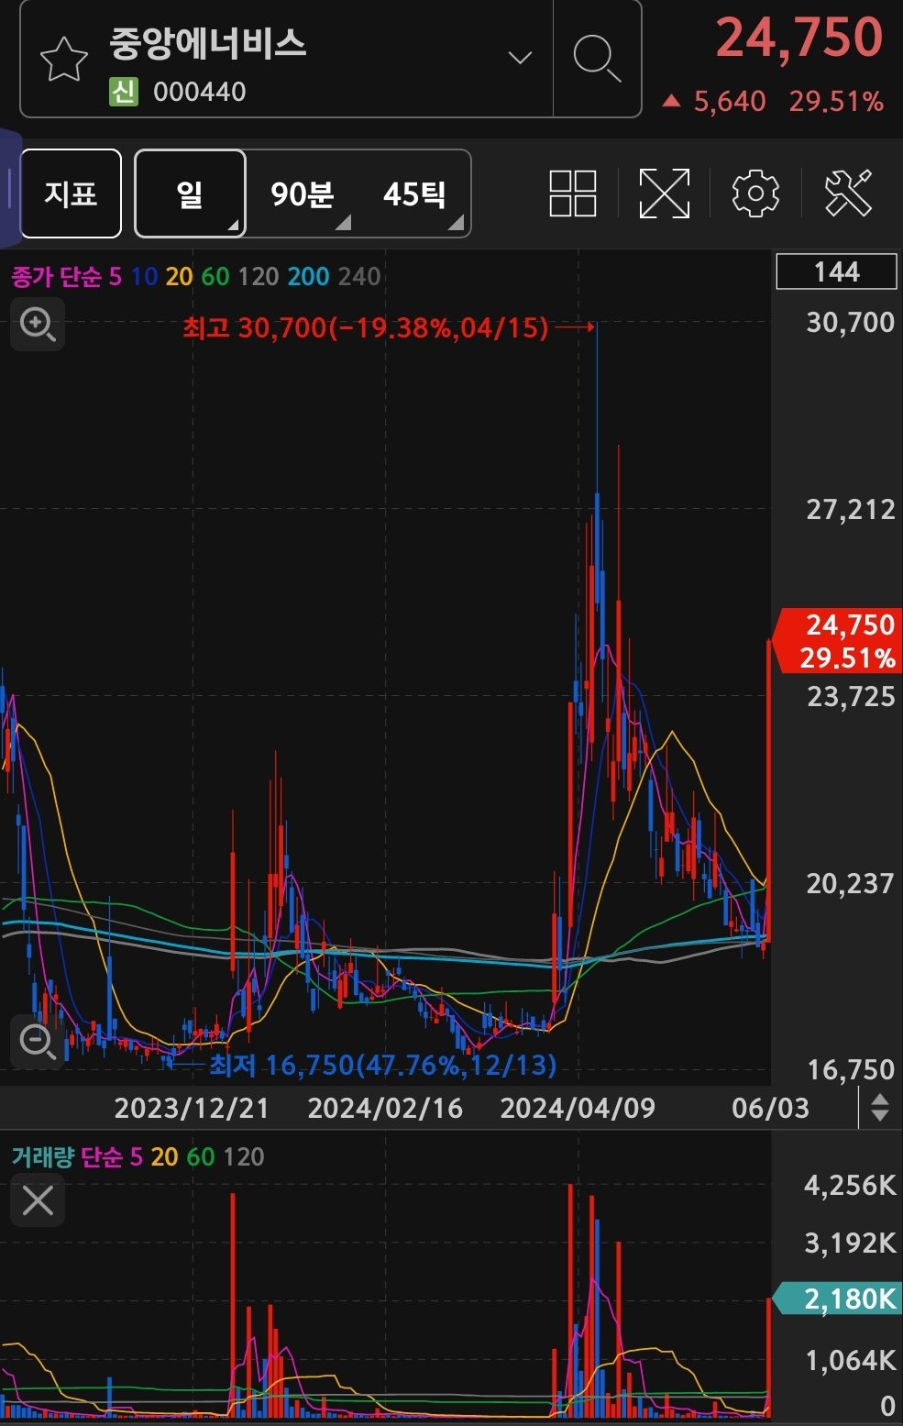Viewport: 903px width, 1426px height.
Task: Open the multi-chart grid layout icon
Action: [573, 193]
